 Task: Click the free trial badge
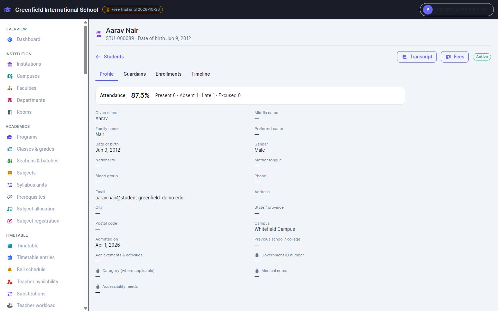132,10
